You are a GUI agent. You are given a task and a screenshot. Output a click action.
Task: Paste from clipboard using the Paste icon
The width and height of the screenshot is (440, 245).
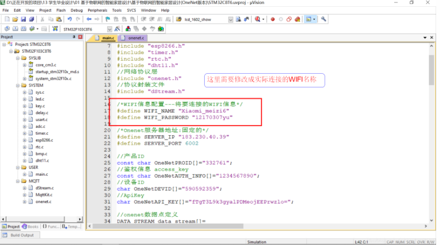(59, 20)
